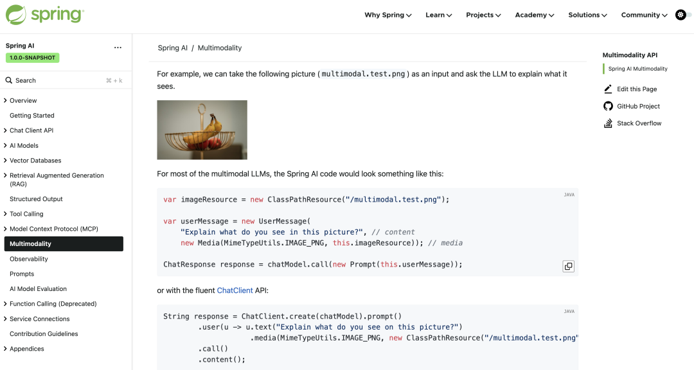Click the 1.0.0-SNAPSHOT version badge
694x370 pixels.
32,58
